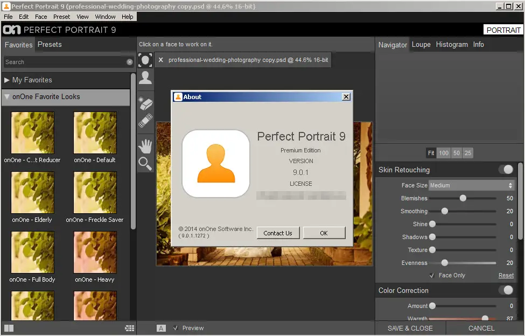Click the A mask view icon
Screen dimensions: 525x336
coord(161,328)
